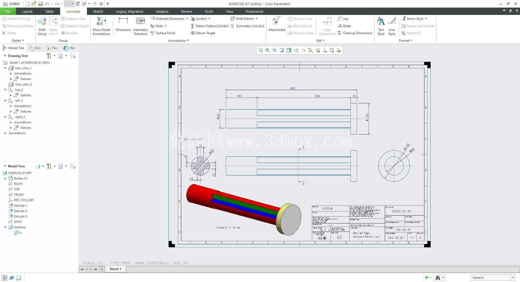Create a new file from quick access toolbar
This screenshot has width=520, height=282.
[27, 4]
